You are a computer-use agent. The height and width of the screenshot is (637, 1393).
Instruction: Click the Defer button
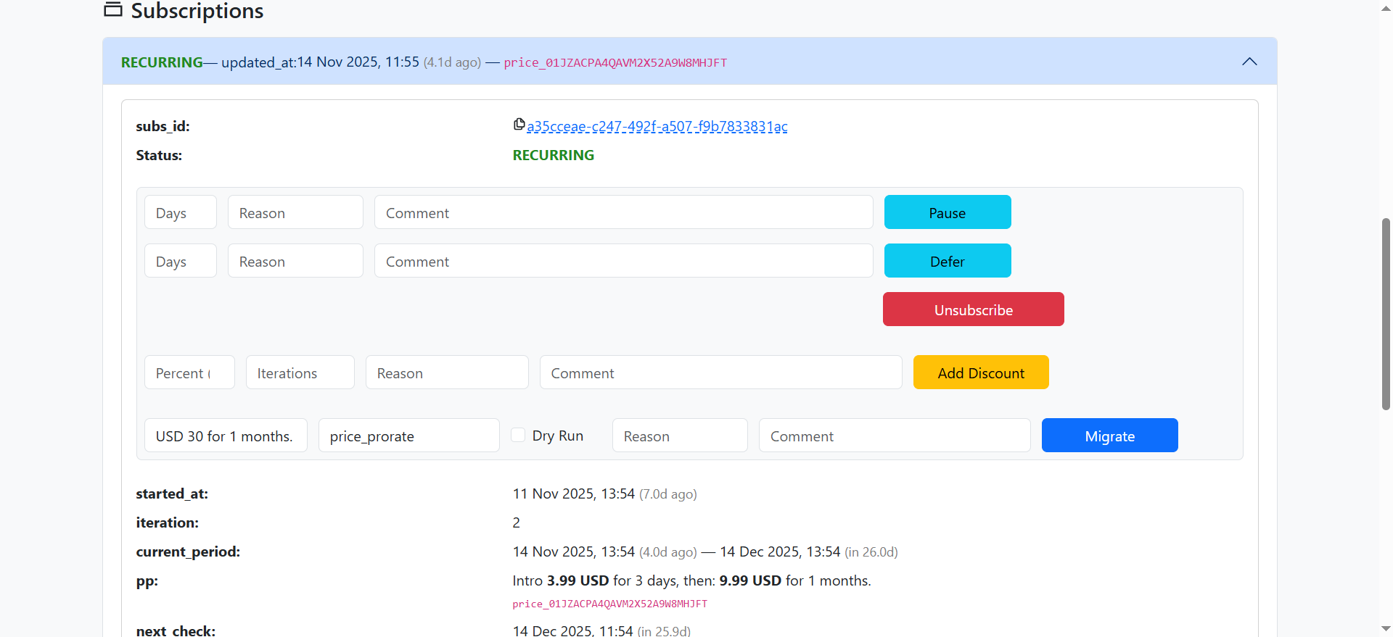pyautogui.click(x=948, y=261)
